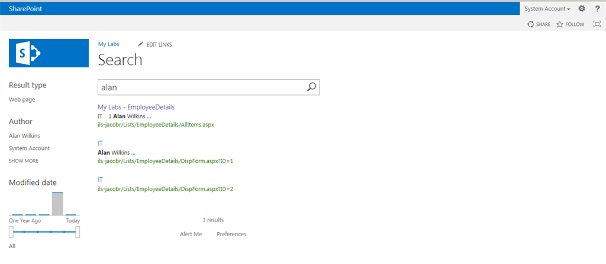Click the 3 results count text
The image size is (606, 264).
(x=213, y=220)
